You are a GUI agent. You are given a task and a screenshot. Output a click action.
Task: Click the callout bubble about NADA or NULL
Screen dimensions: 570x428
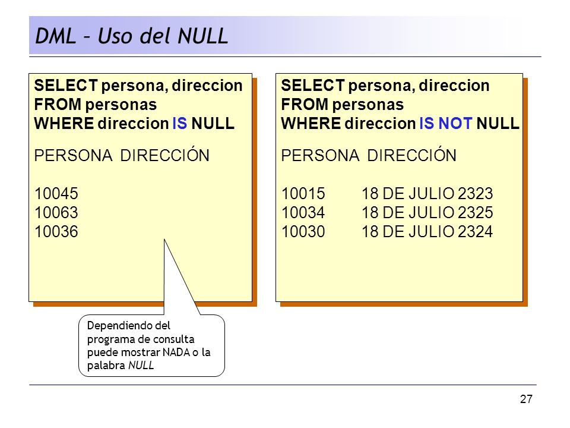click(151, 345)
